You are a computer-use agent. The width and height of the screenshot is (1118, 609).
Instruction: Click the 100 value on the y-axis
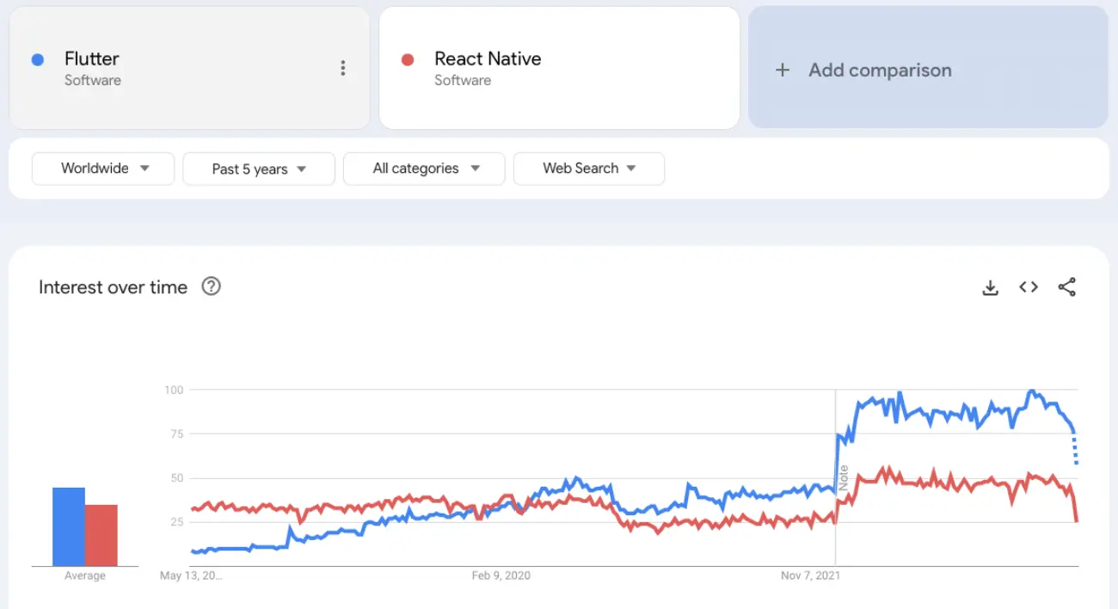[174, 390]
